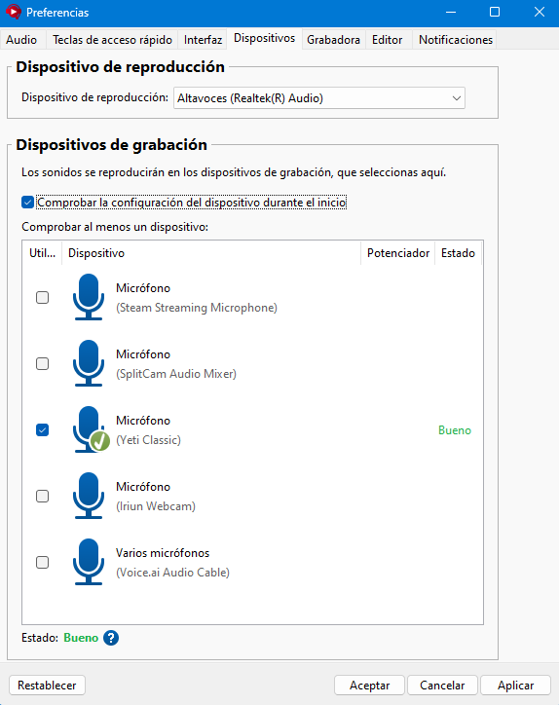Screen dimensions: 559x705
Task: Click the app logo in title bar
Action: click(14, 12)
